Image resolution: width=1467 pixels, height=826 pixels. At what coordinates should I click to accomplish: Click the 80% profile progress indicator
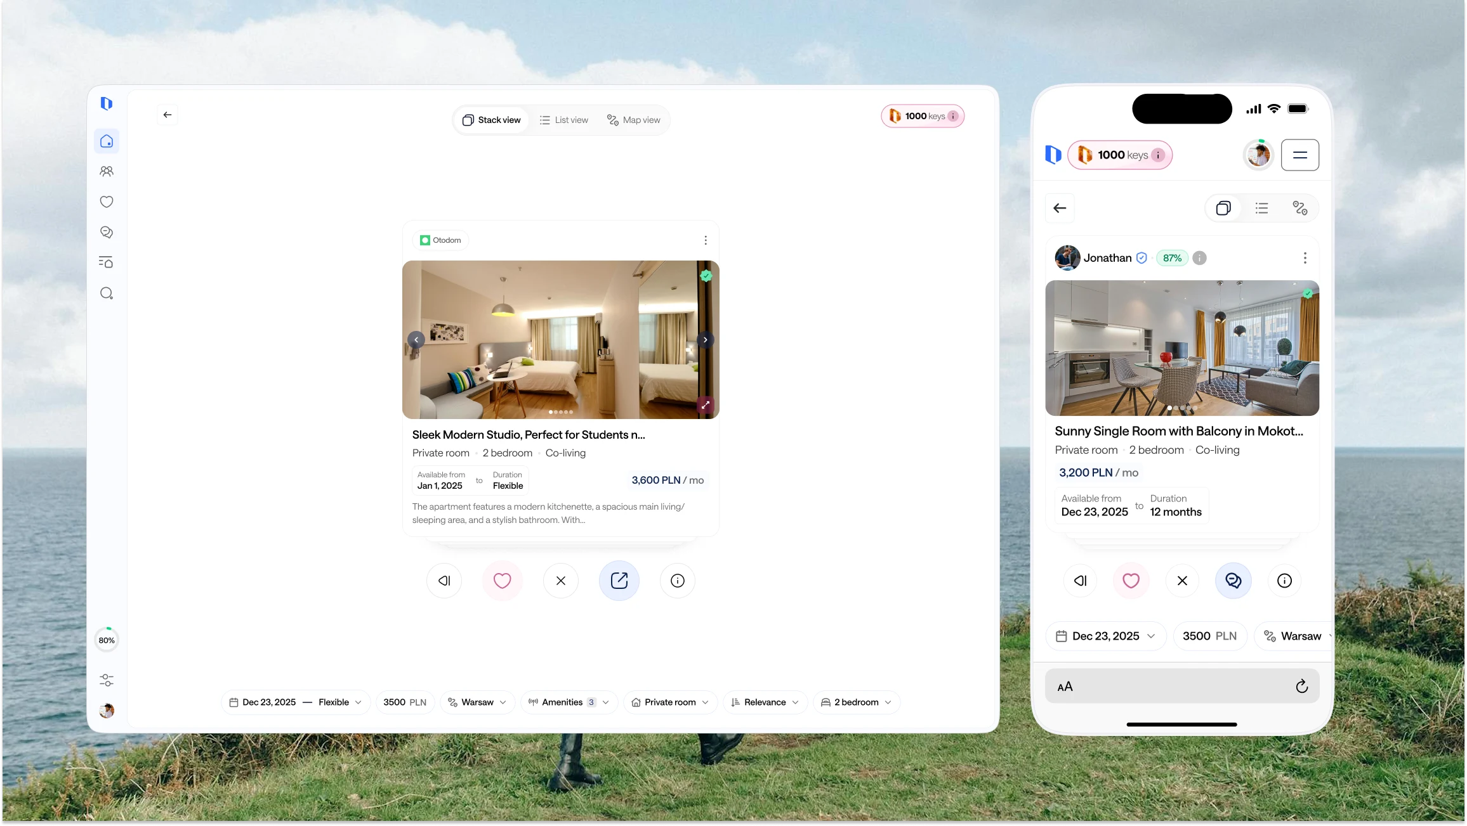pyautogui.click(x=107, y=640)
